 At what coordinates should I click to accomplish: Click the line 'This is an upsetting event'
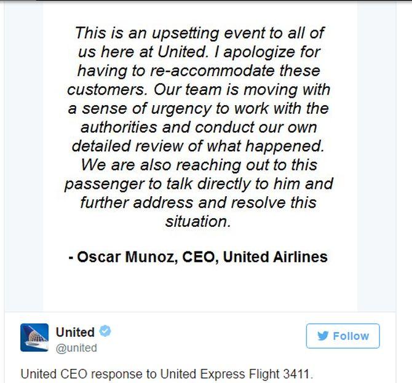200,33
